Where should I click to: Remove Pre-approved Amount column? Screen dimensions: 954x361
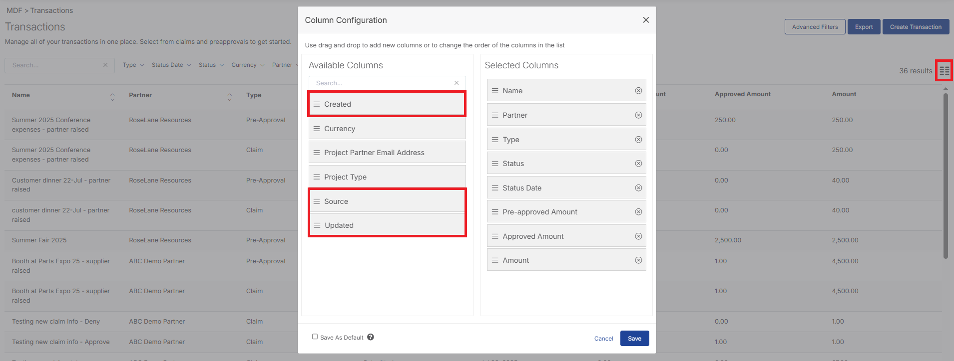tap(638, 212)
